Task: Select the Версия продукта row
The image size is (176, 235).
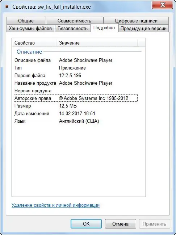Action: coord(76,91)
